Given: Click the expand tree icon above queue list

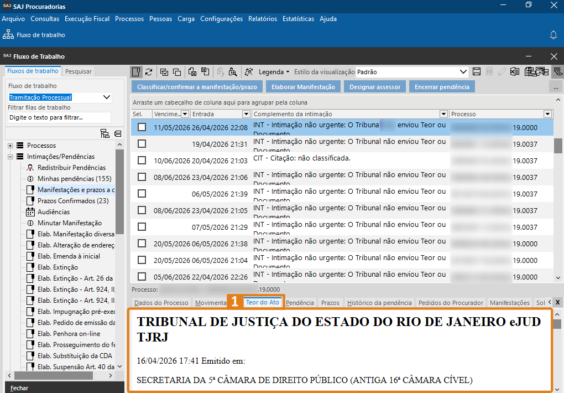Looking at the screenshot, I should 105,133.
